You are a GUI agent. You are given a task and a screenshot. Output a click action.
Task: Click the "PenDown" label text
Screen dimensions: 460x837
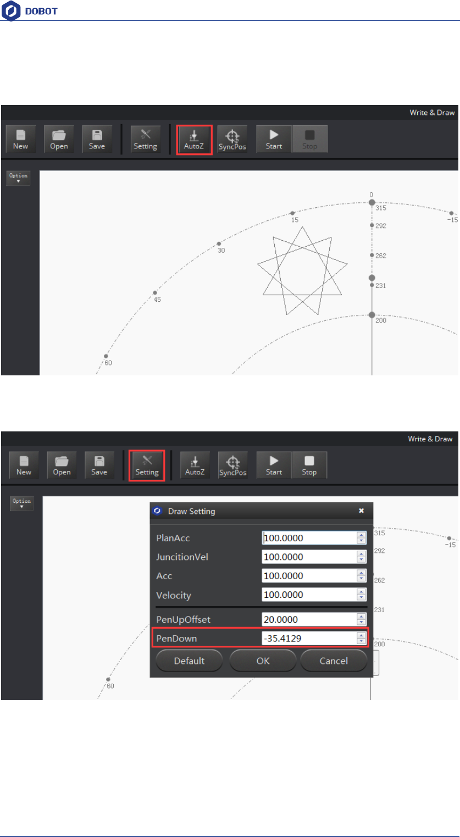[x=176, y=638]
